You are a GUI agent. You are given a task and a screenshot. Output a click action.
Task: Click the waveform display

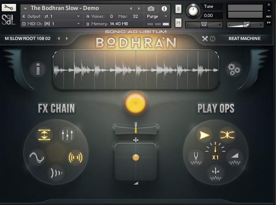(x=136, y=70)
